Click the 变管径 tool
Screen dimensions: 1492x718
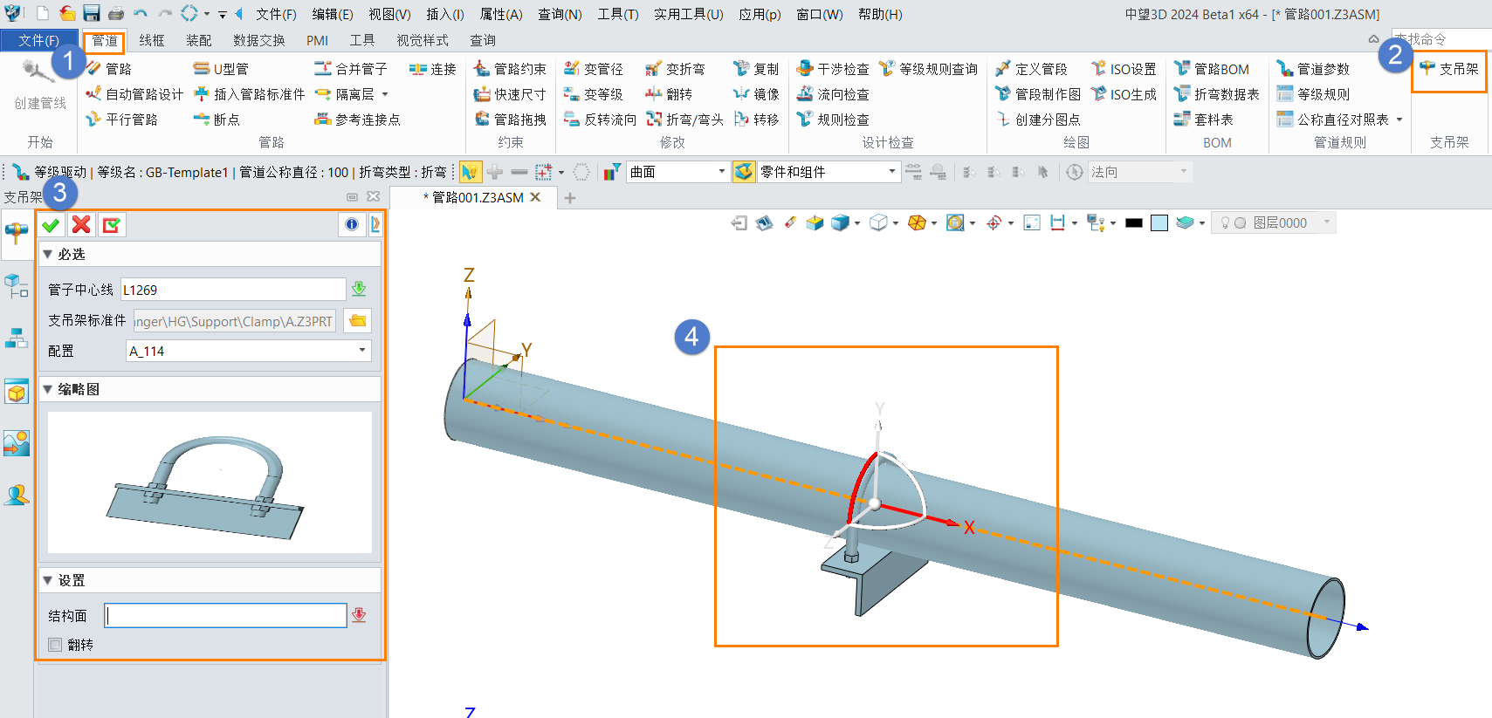[594, 68]
